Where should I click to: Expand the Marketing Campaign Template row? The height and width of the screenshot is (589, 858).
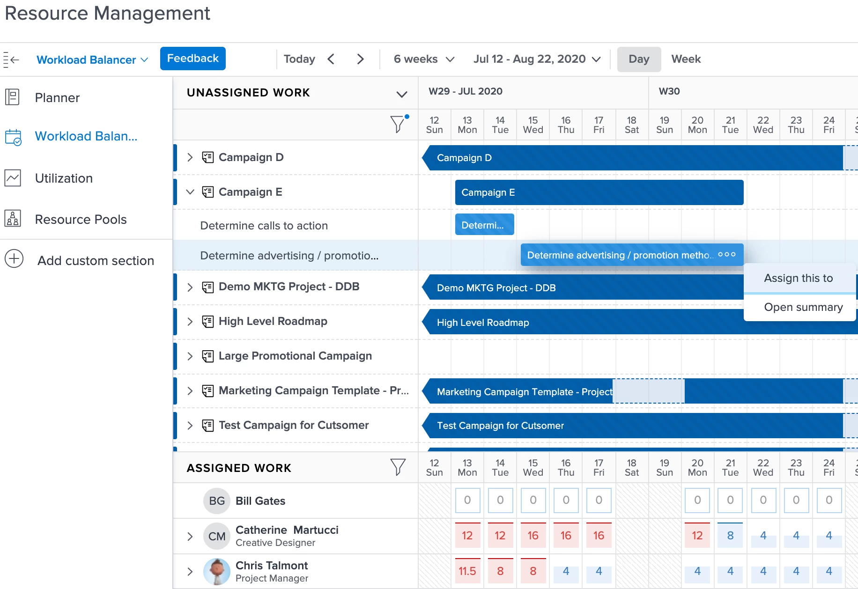click(x=190, y=390)
